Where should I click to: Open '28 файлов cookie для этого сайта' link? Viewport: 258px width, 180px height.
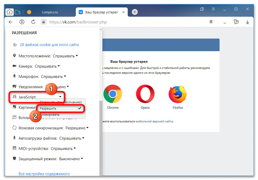coord(49,45)
